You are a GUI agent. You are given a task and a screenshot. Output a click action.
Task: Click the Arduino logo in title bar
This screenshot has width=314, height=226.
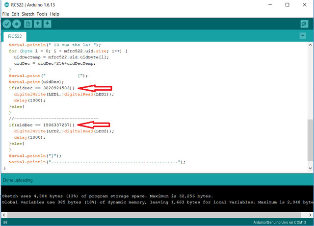6,4
